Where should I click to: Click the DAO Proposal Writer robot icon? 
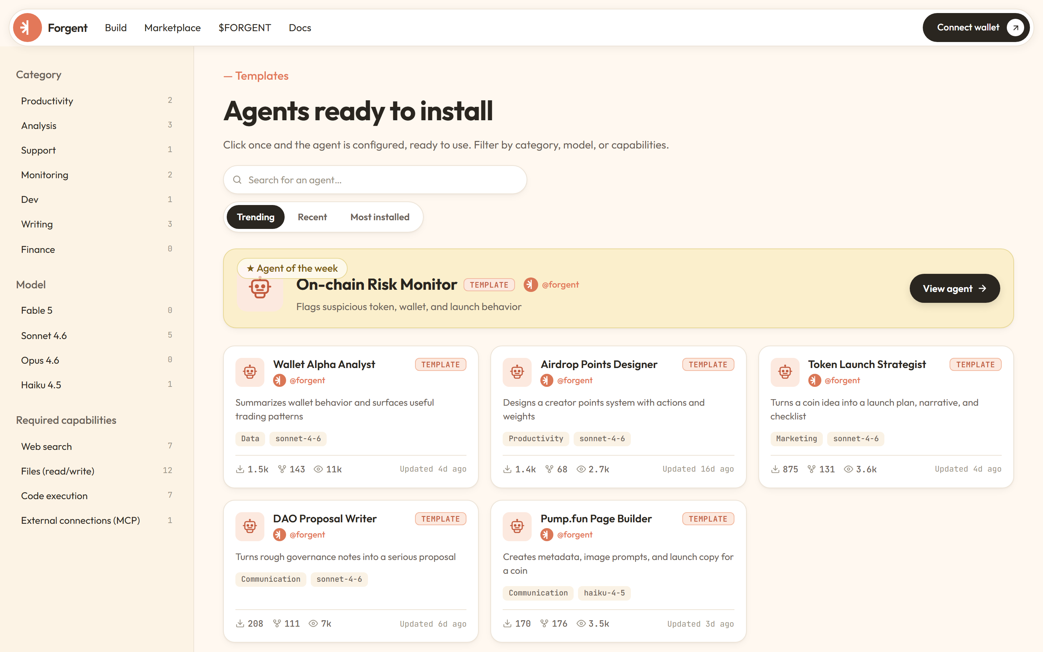tap(250, 527)
